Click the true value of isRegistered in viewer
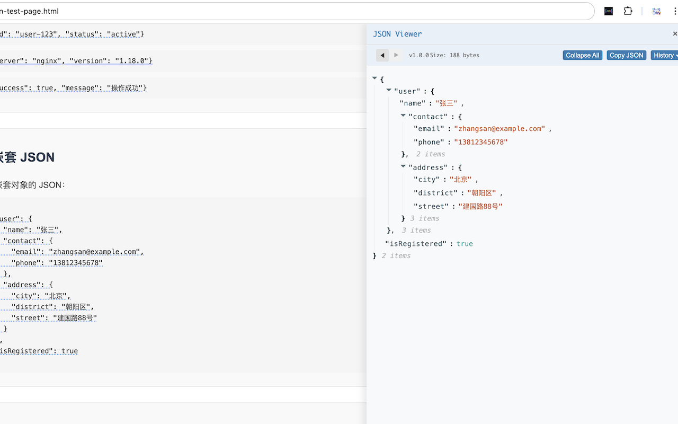This screenshot has width=678, height=424. pyautogui.click(x=465, y=244)
